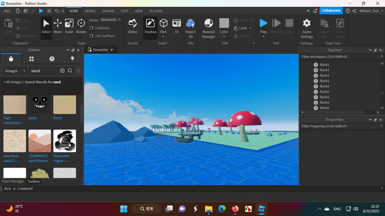This screenshot has width=385, height=216.
Task: Click the Toolbox search magnifier icon
Action: point(70,70)
